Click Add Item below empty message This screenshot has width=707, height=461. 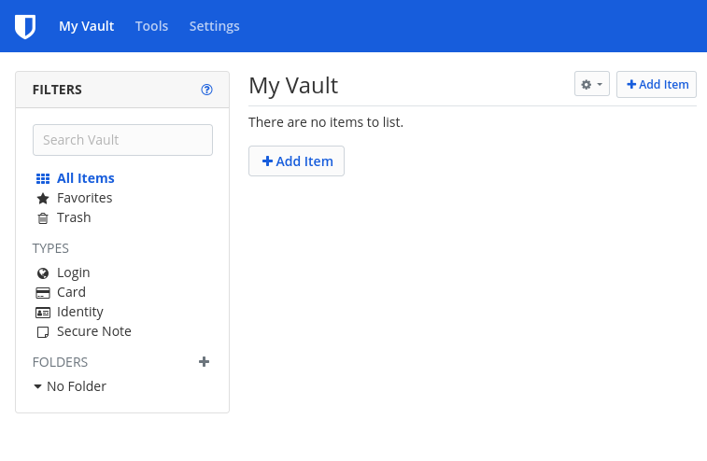(x=296, y=161)
